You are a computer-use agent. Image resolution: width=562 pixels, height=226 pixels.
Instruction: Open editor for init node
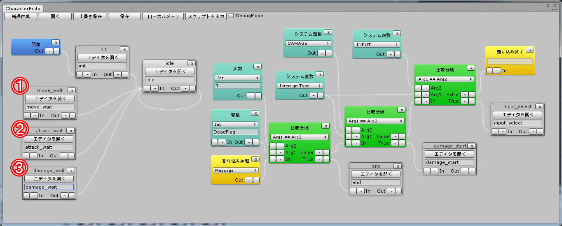pyautogui.click(x=102, y=58)
